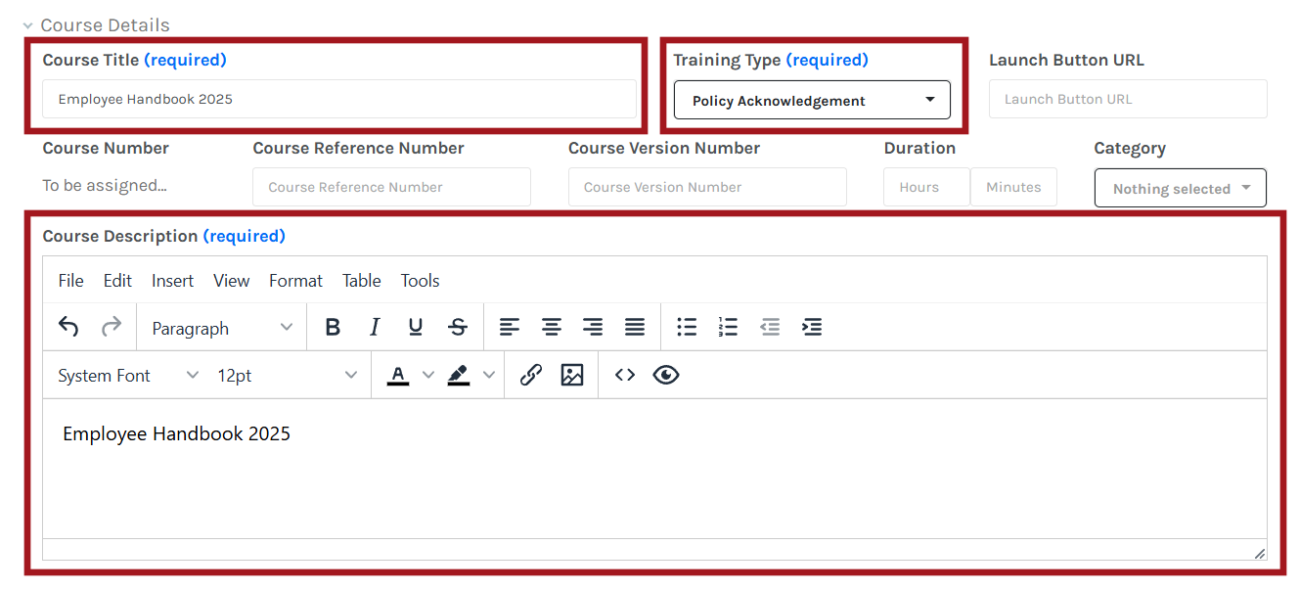Center align the text
Viewport: 1299px width, 590px height.
point(552,327)
